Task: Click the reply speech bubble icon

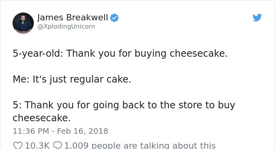Action: tap(57, 145)
